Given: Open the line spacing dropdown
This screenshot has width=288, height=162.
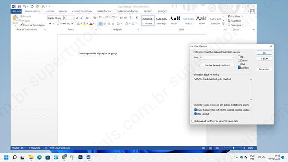Looking at the screenshot, I should coord(120,23).
